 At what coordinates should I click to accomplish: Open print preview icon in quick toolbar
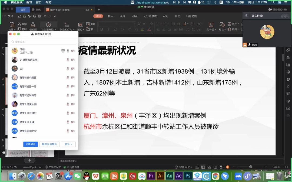[x=40, y=16]
